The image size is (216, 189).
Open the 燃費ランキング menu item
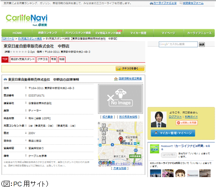pos(47,33)
